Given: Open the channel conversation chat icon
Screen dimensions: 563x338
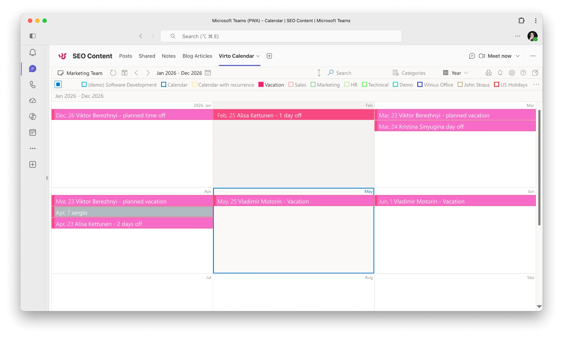Looking at the screenshot, I should tap(472, 56).
